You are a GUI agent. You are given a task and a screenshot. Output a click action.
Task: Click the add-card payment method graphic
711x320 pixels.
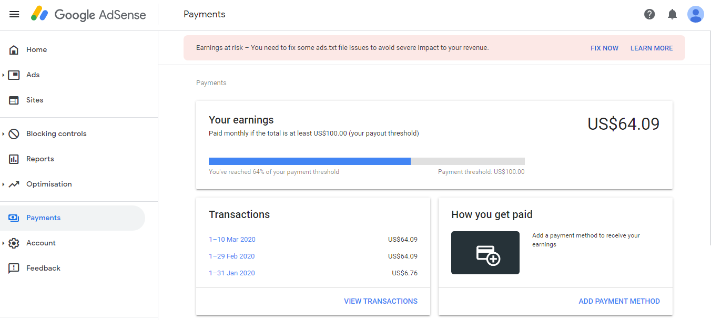(x=485, y=253)
